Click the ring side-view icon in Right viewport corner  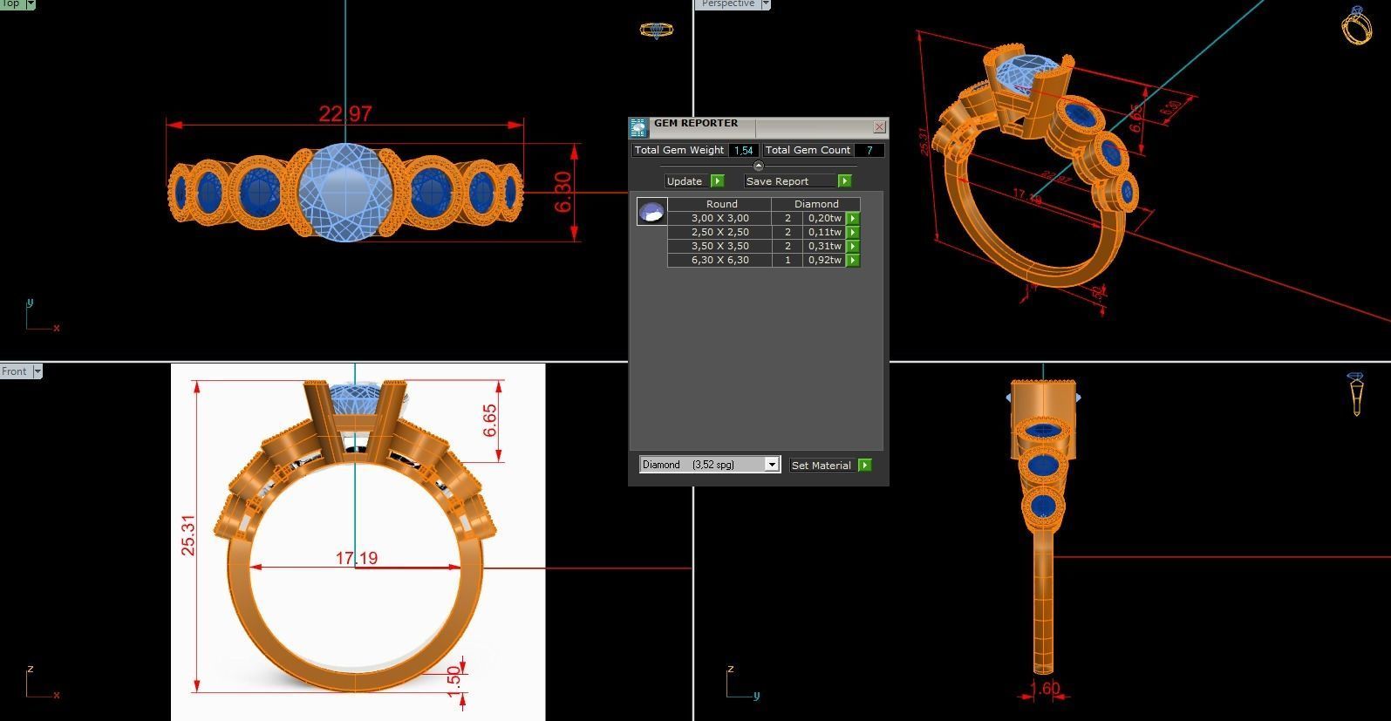(1356, 394)
